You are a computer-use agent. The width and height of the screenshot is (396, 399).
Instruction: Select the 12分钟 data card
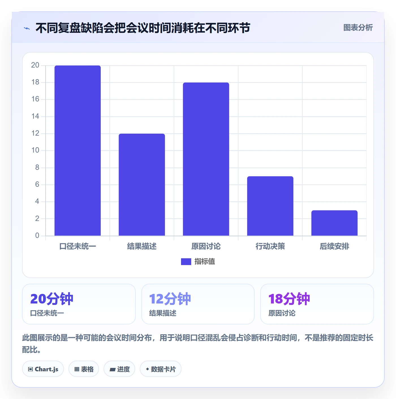click(198, 304)
